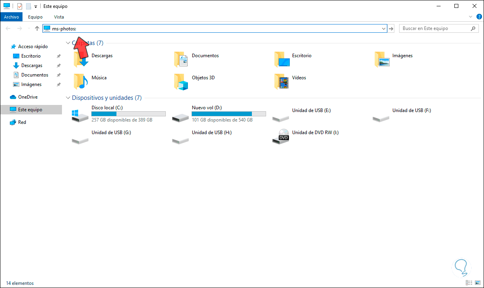Click the ms-photos: address bar field
Viewport: 484px width, 288px height.
click(215, 28)
